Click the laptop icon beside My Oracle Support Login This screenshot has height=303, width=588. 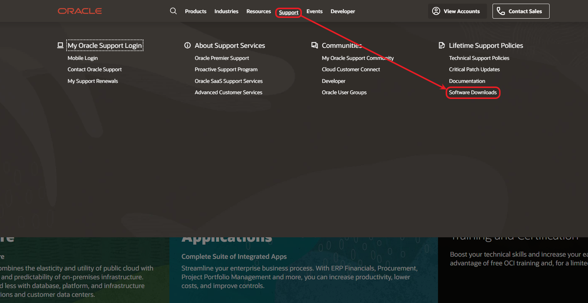(x=60, y=45)
